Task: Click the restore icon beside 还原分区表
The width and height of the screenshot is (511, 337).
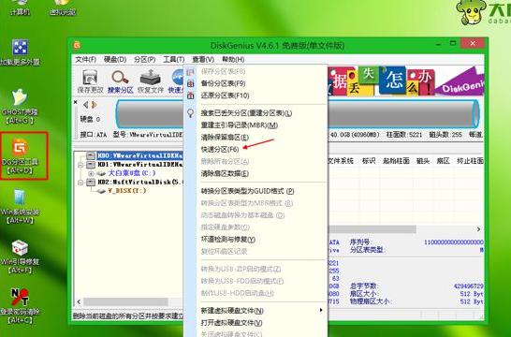Action: pos(191,95)
